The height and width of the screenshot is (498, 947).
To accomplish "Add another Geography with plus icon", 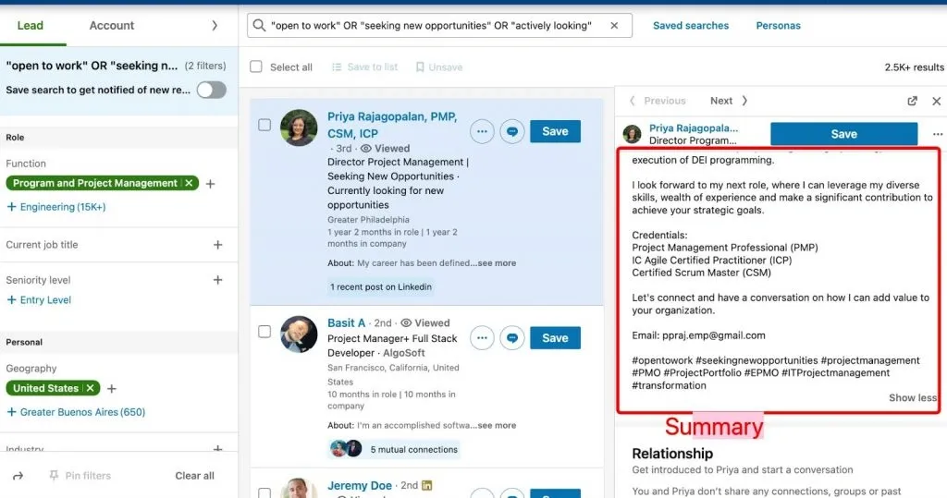I will (112, 388).
